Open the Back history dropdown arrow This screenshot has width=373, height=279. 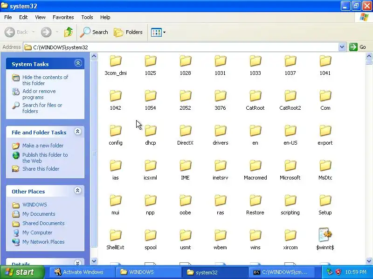tap(33, 32)
